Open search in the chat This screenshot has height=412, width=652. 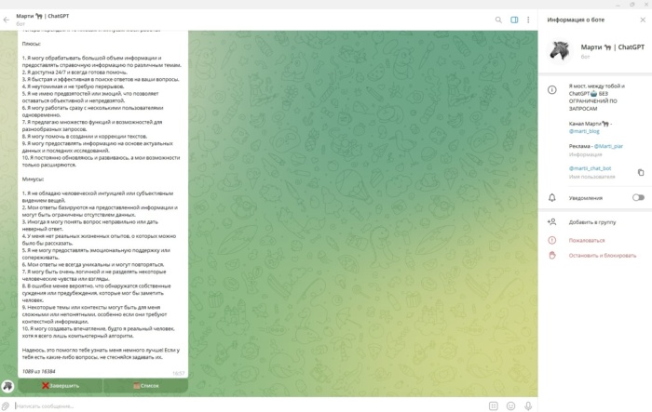[498, 19]
